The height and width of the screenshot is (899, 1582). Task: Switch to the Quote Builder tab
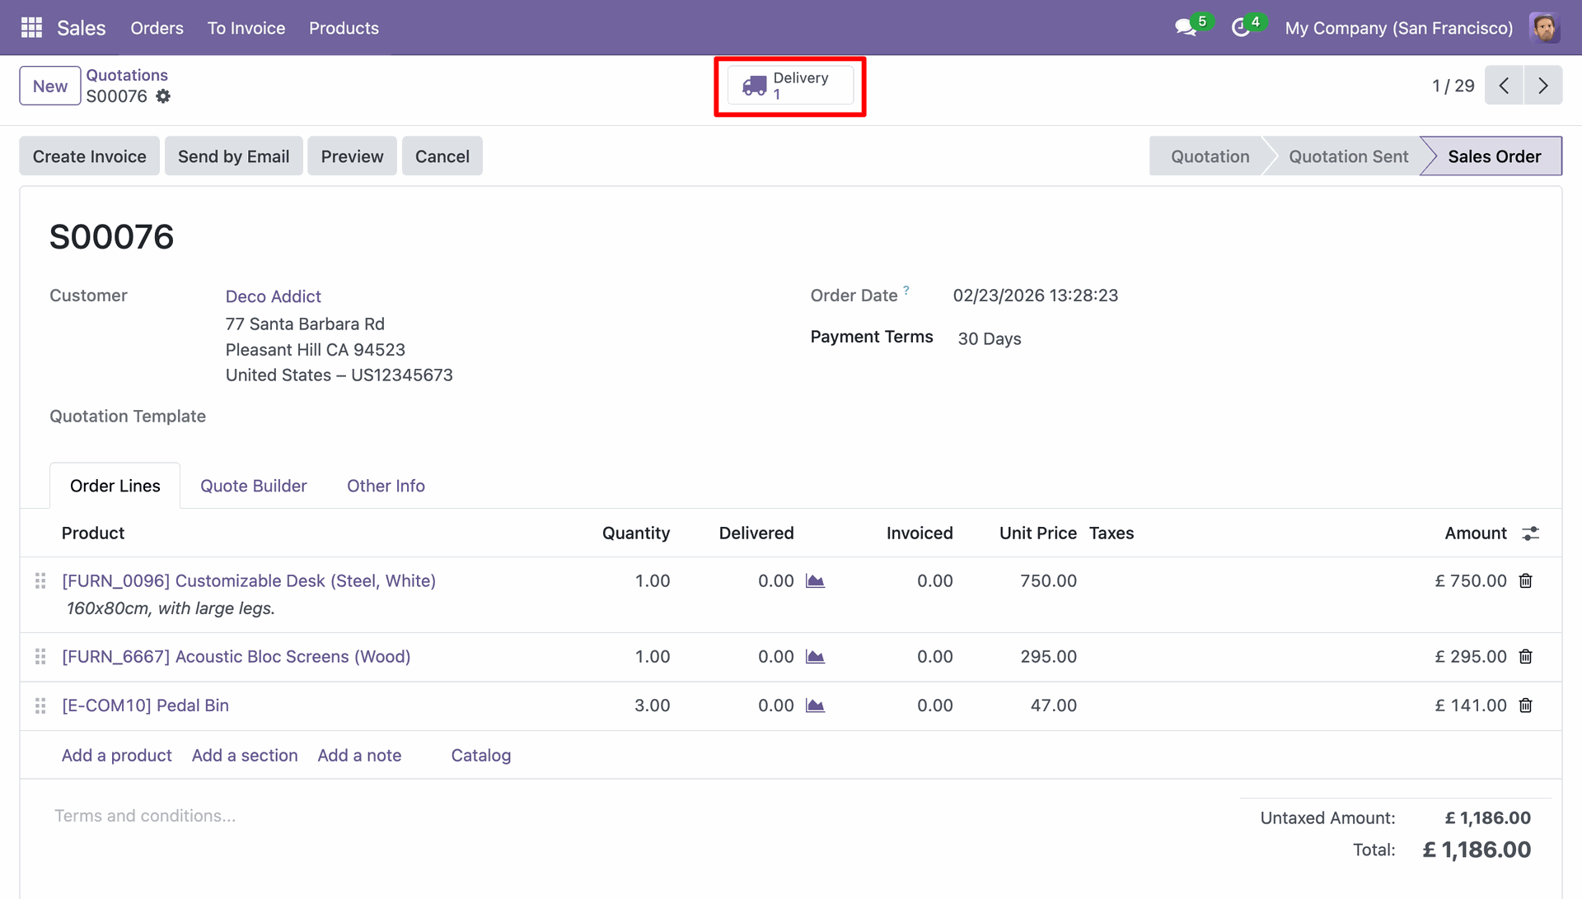[253, 486]
